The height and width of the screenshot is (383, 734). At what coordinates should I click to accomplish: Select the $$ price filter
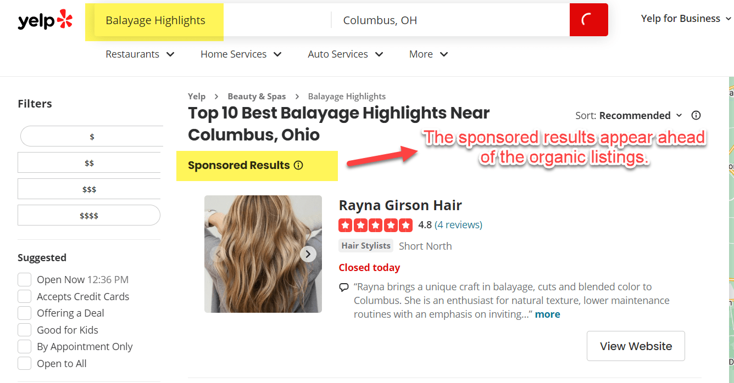click(x=89, y=163)
